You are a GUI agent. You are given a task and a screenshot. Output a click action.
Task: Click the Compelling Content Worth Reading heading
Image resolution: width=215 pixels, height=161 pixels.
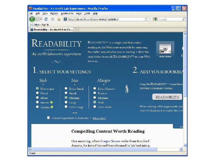108,131
